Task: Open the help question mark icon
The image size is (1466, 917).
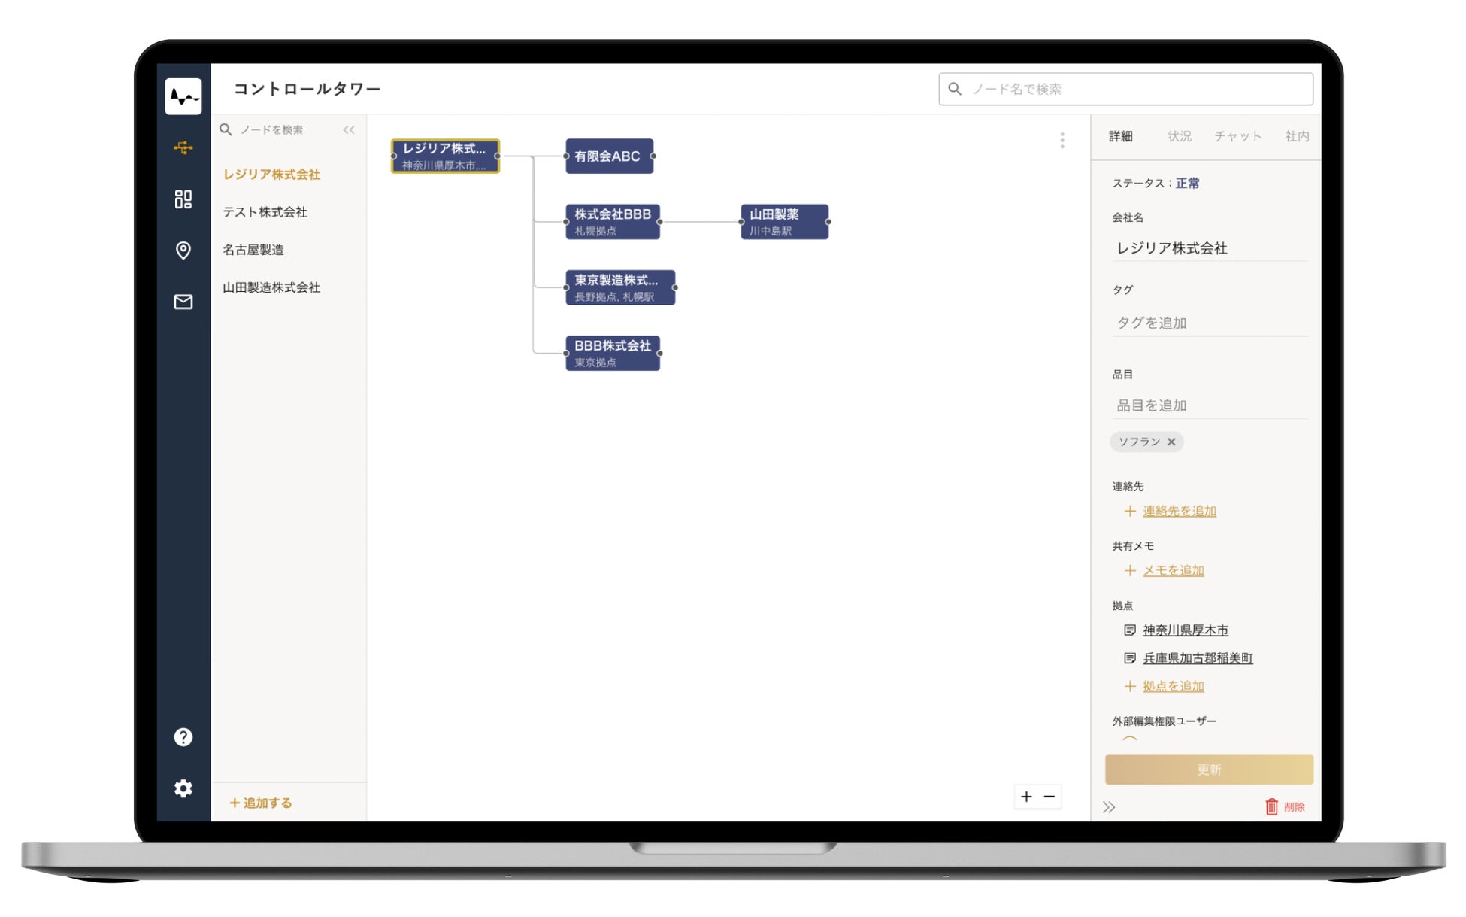Action: pyautogui.click(x=183, y=737)
